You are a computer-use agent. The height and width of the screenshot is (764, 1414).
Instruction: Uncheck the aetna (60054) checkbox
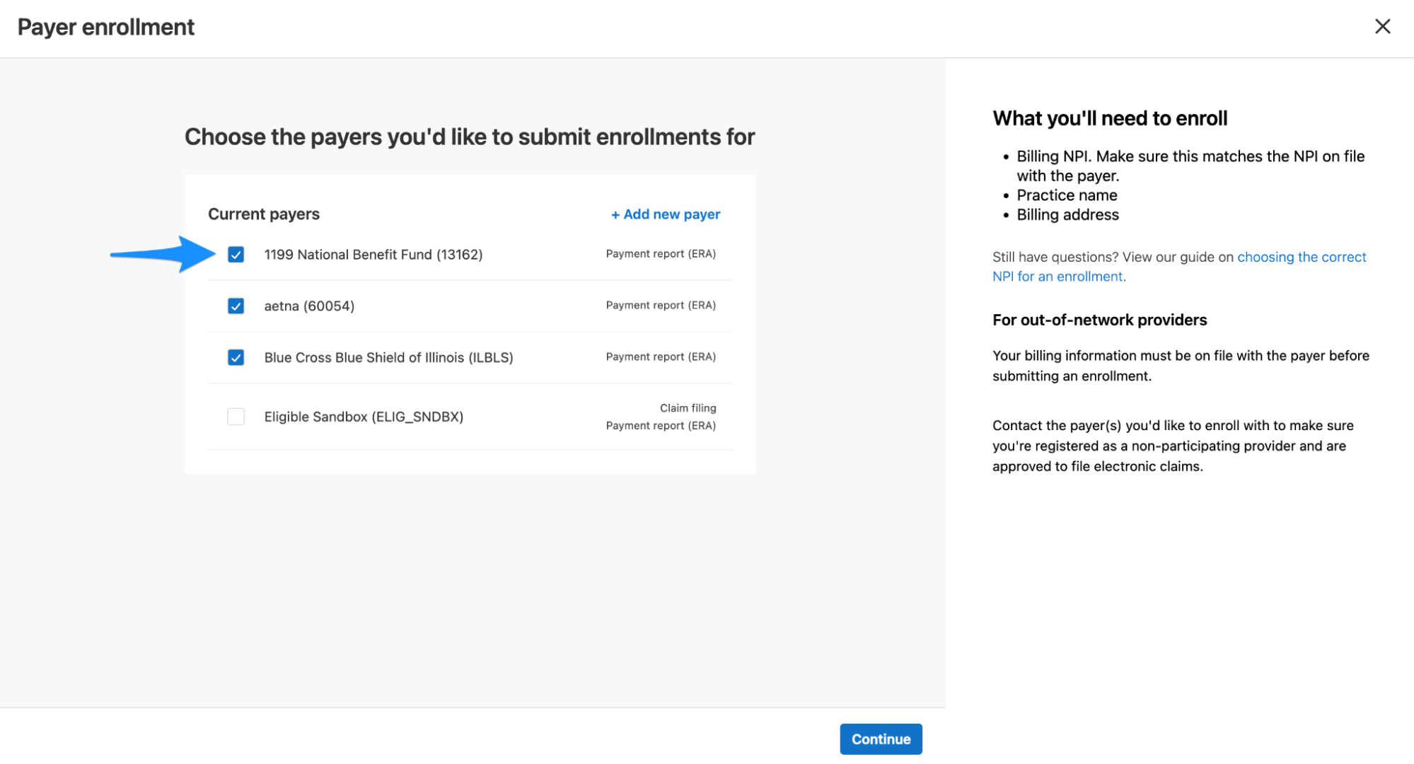[x=236, y=306]
